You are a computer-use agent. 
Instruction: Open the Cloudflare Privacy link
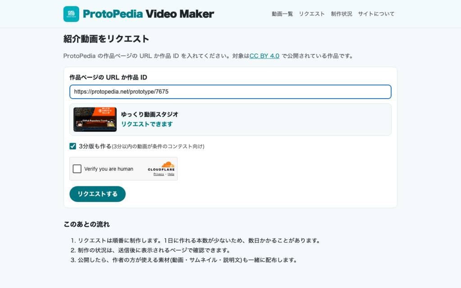[x=158, y=174]
